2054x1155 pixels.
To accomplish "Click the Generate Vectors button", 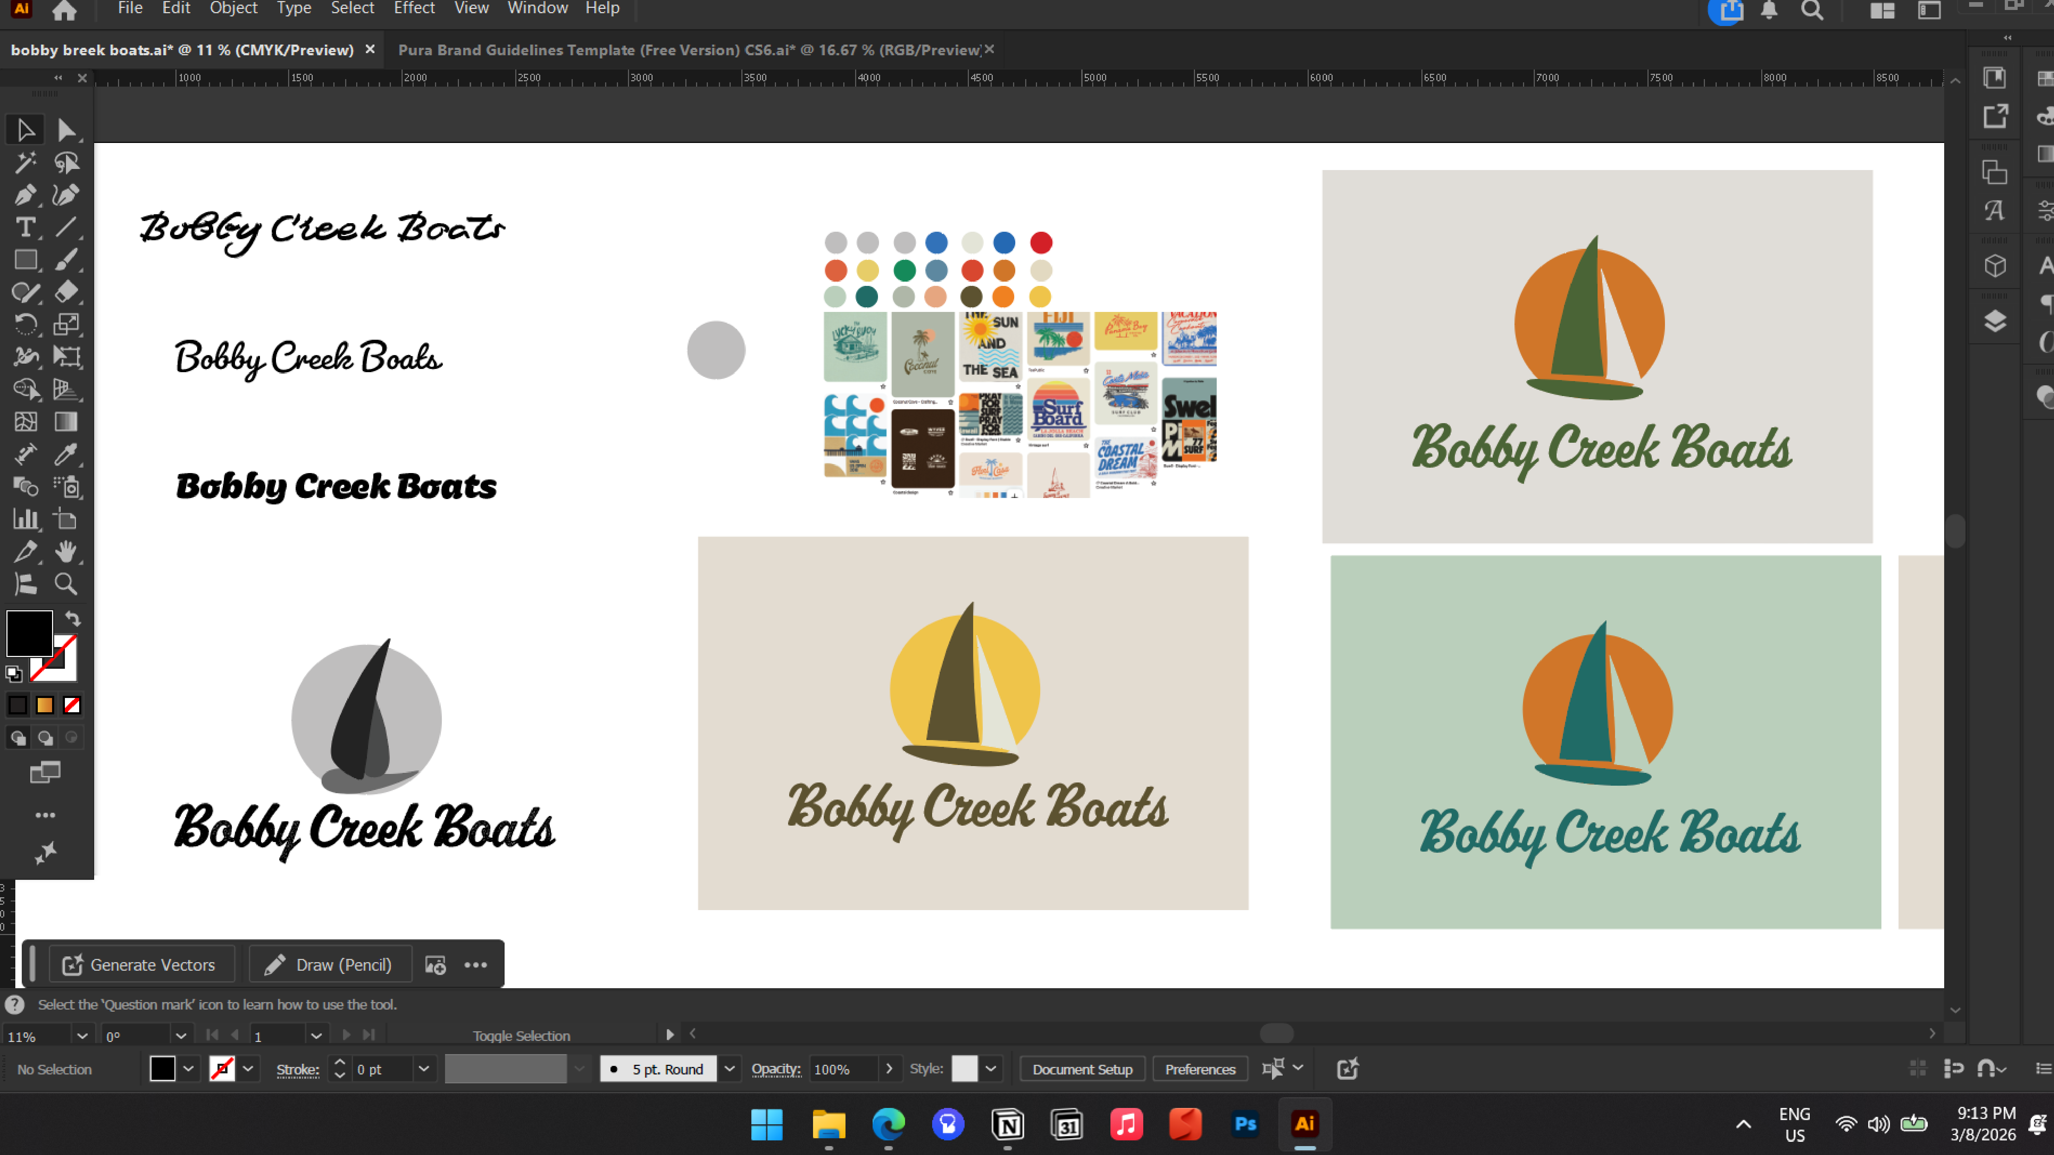I will (140, 965).
